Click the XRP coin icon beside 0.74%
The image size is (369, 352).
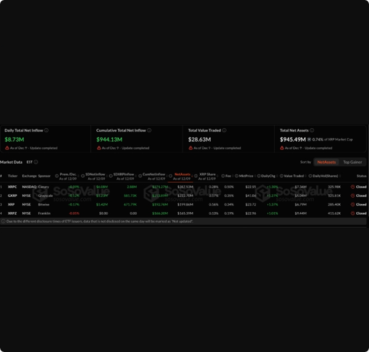point(309,139)
